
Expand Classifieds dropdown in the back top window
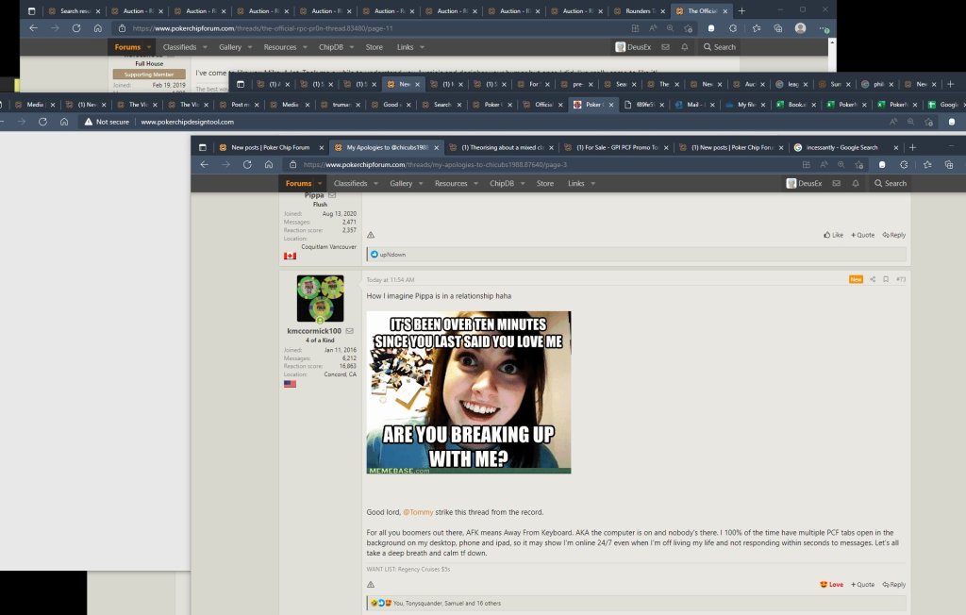(205, 47)
